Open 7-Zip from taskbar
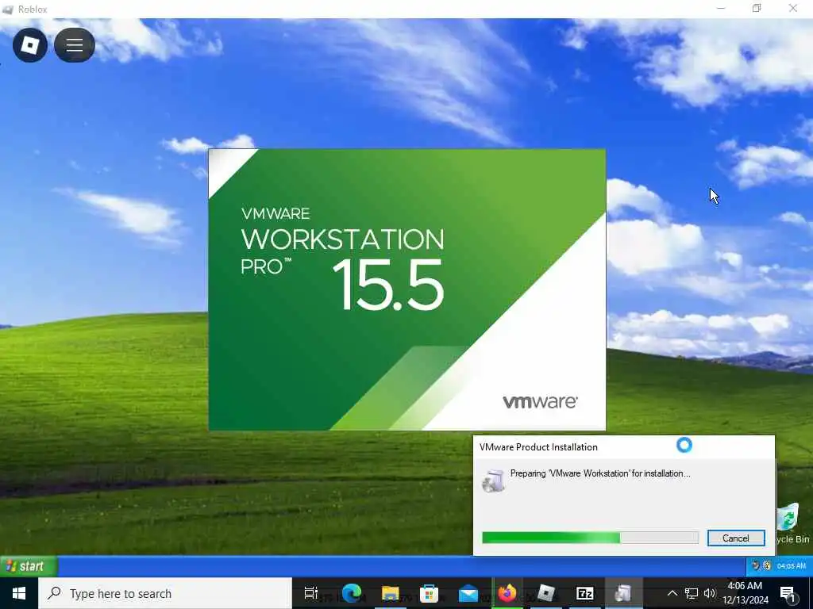This screenshot has width=813, height=609. [x=585, y=593]
